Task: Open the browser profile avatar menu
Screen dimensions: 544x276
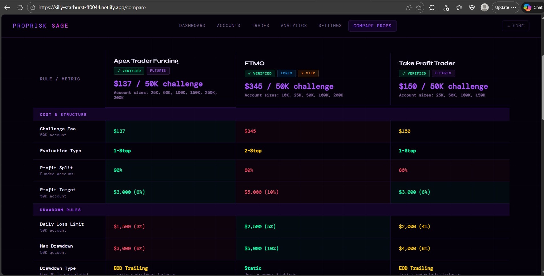Action: (x=485, y=7)
